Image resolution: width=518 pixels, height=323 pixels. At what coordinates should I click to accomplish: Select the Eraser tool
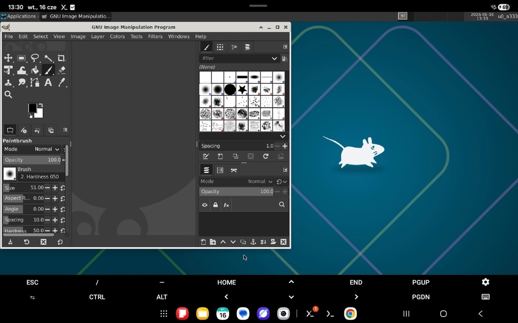click(x=62, y=70)
